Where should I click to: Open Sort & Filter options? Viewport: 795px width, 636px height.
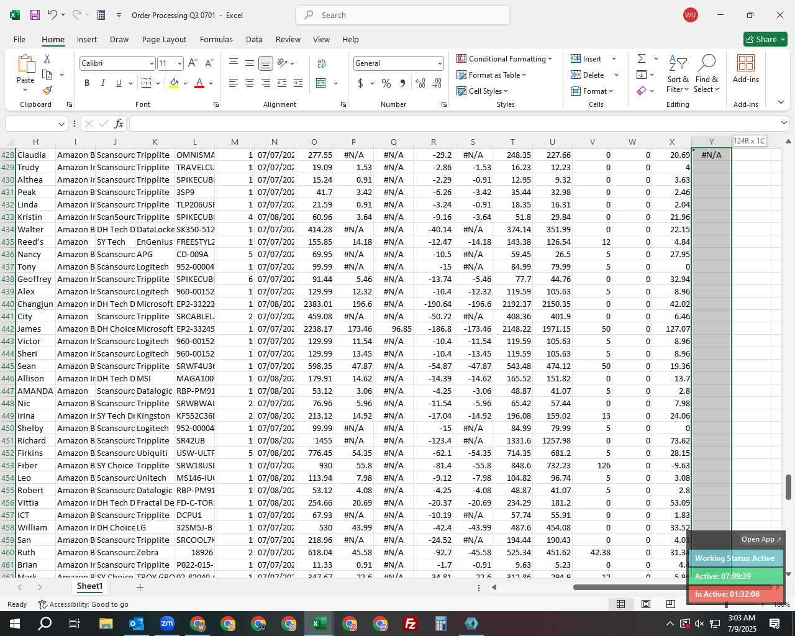pos(678,73)
